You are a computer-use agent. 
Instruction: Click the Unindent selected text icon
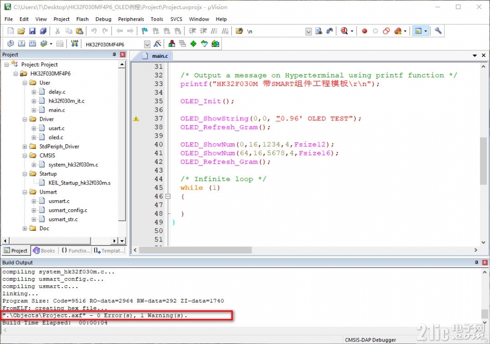point(203,31)
